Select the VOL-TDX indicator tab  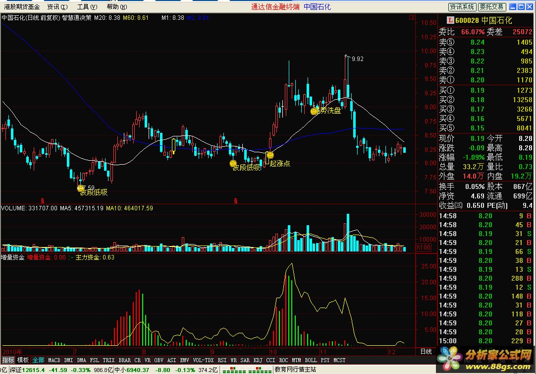pos(204,360)
